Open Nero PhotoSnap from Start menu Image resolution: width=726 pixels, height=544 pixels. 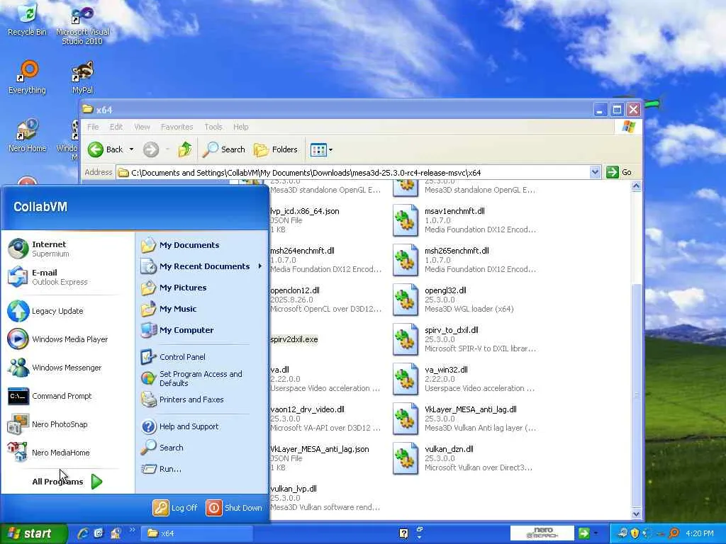click(x=67, y=424)
